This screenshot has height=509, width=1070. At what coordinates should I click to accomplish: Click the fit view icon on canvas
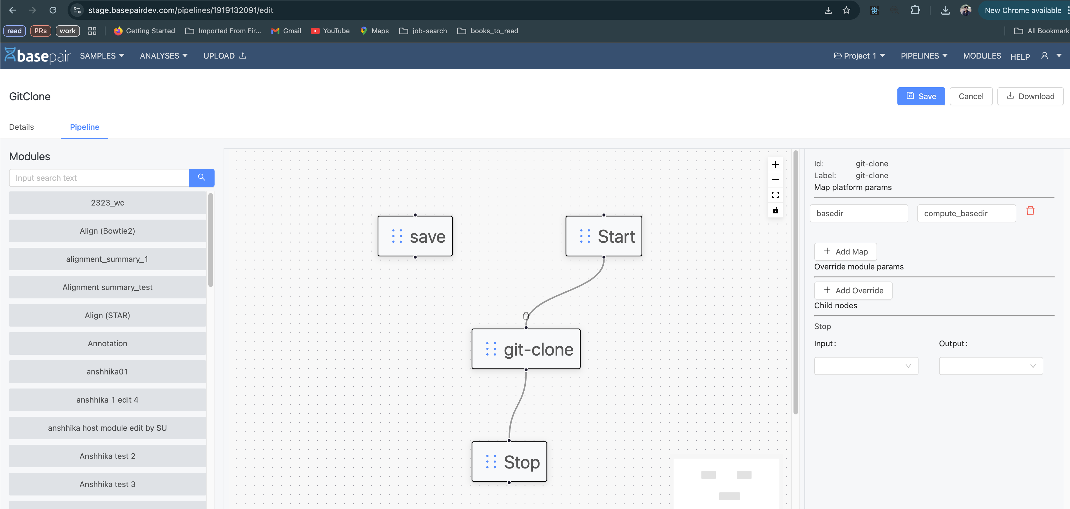(x=775, y=195)
